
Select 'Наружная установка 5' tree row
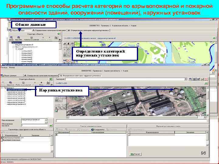(16, 98)
